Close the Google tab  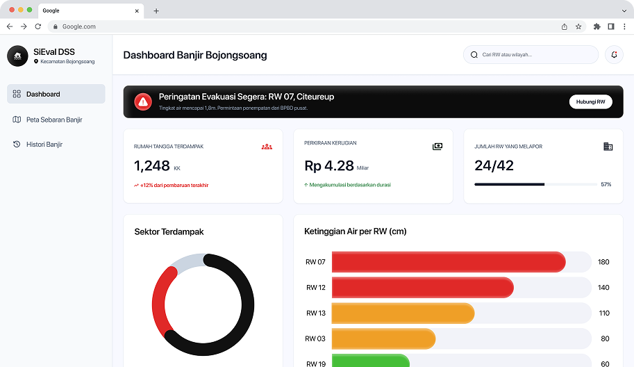137,11
